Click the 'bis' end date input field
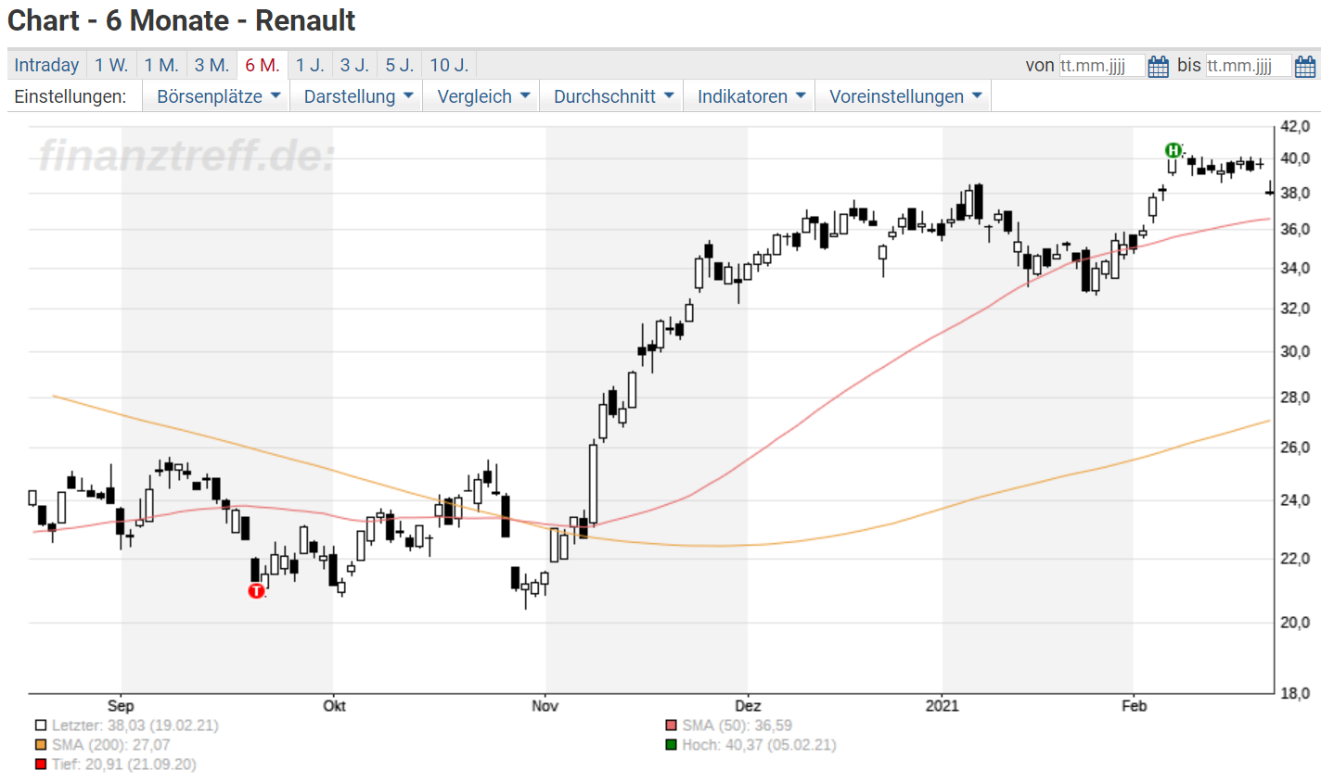 pyautogui.click(x=1249, y=66)
